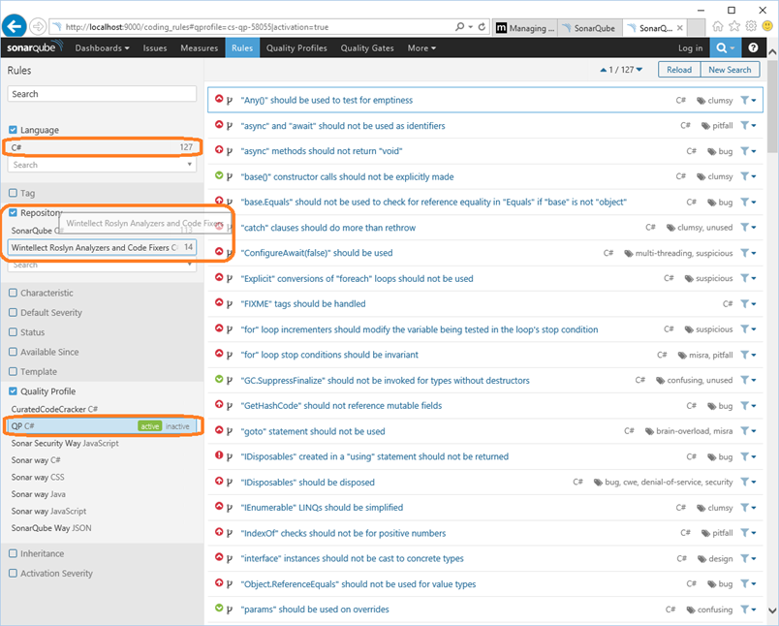This screenshot has width=779, height=626.
Task: Expand filter dropdown on "Object.ReferenceEquals" rule row
Action: tap(754, 584)
